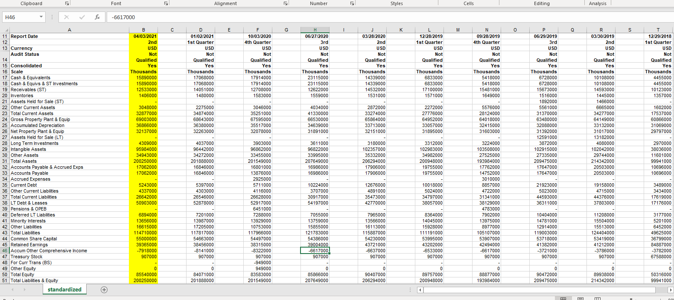This screenshot has height=300, width=674.
Task: Click the 'Total Liabilities & Equity' label
Action: point(34,280)
